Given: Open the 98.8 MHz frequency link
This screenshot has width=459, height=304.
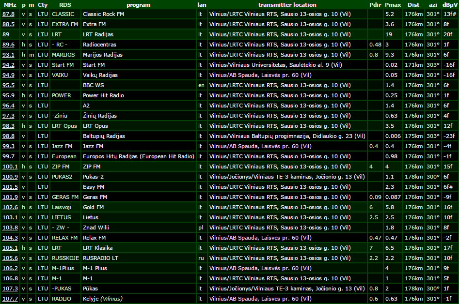Looking at the screenshot, I should (x=8, y=136).
